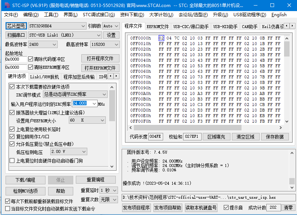Click 读取本机硬盘号 button
297x215 pixels.
coord(201,208)
